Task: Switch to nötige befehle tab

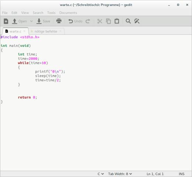Action: [x=46, y=31]
